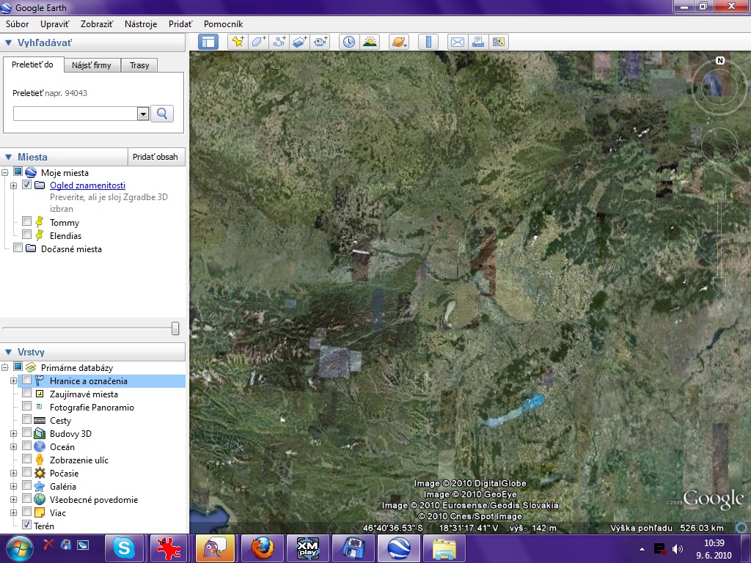Enable the Zaujímavé miesta layer
The width and height of the screenshot is (751, 563).
pyautogui.click(x=27, y=393)
